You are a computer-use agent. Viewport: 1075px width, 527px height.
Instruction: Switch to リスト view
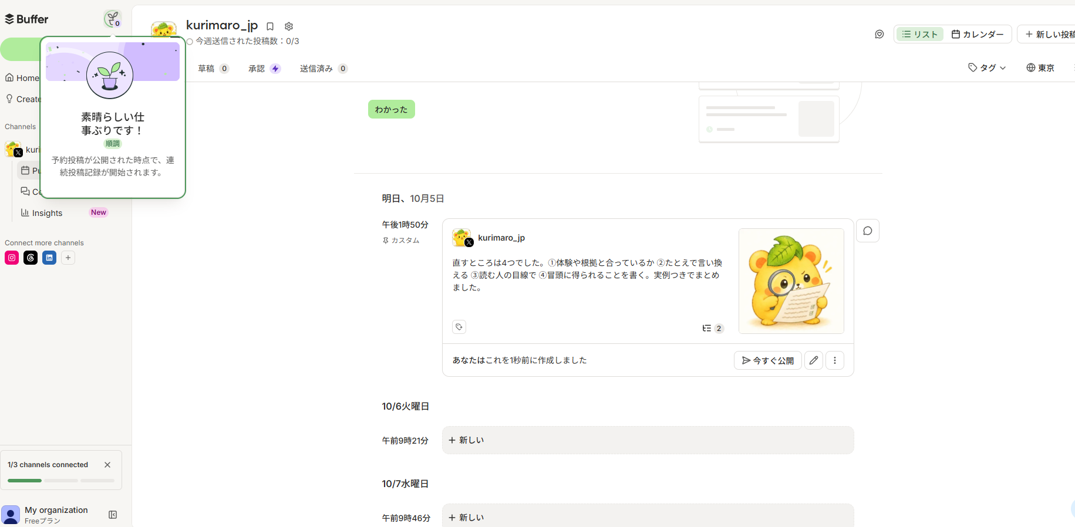920,35
